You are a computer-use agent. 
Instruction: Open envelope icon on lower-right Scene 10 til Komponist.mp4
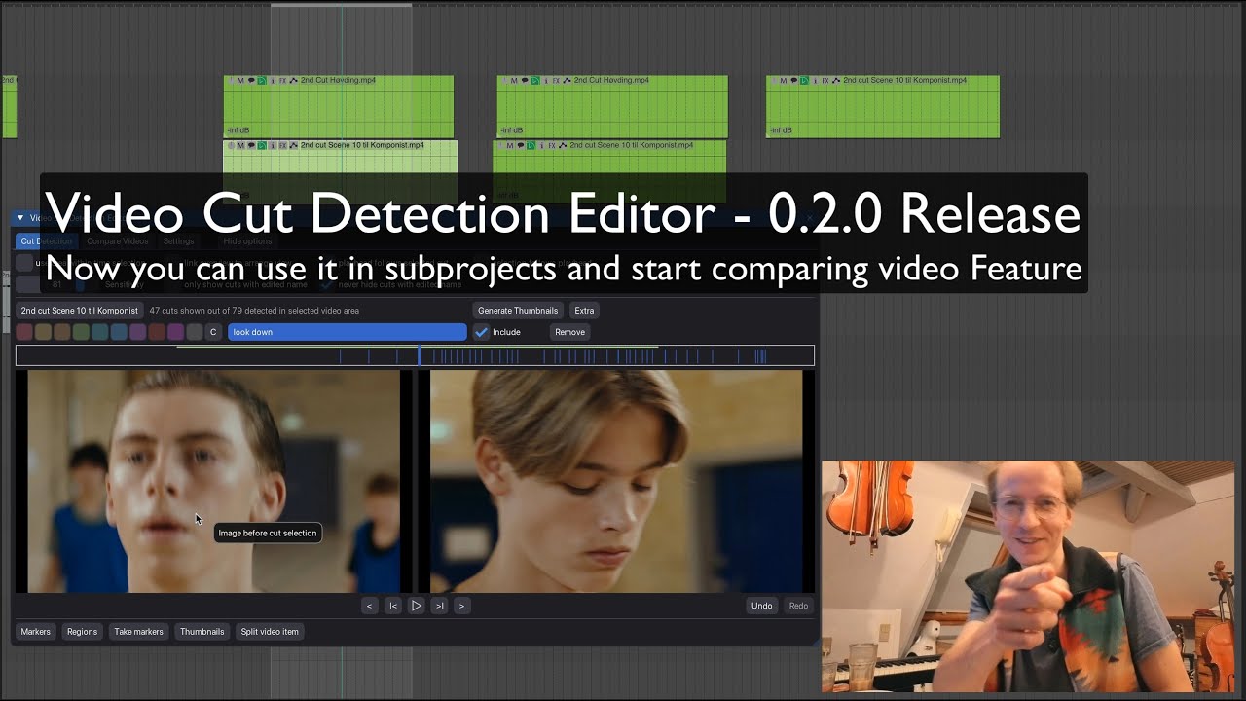point(563,145)
